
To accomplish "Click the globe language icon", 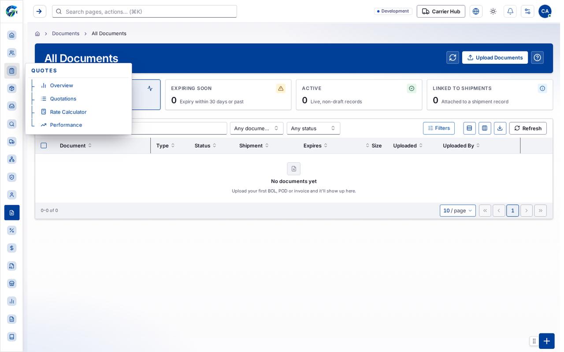I will (476, 11).
